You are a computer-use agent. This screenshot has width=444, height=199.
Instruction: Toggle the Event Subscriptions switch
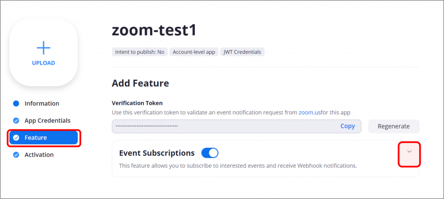pyautogui.click(x=210, y=153)
